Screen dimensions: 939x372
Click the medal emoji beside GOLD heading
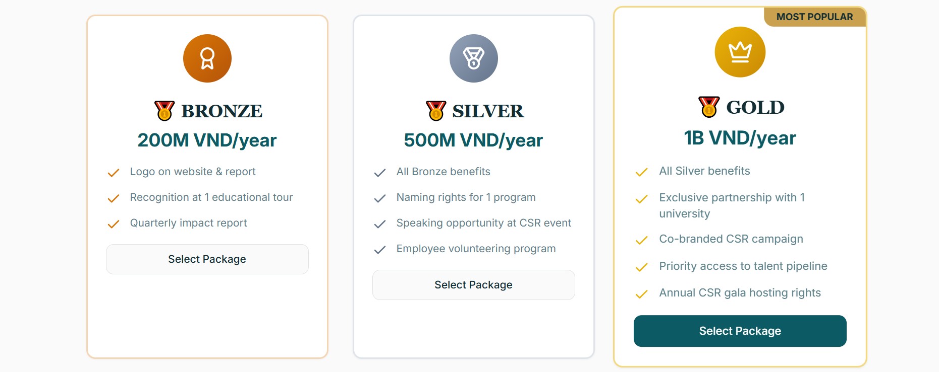(x=709, y=107)
